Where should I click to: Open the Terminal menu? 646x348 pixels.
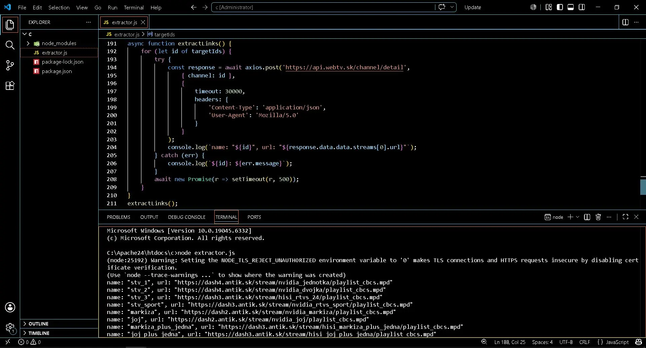(134, 7)
